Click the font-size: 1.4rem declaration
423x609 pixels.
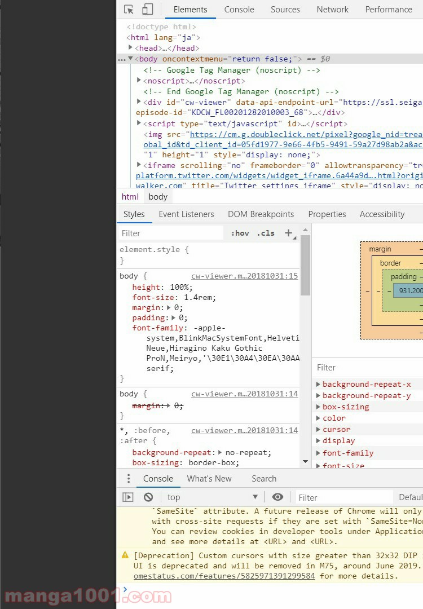coord(174,297)
